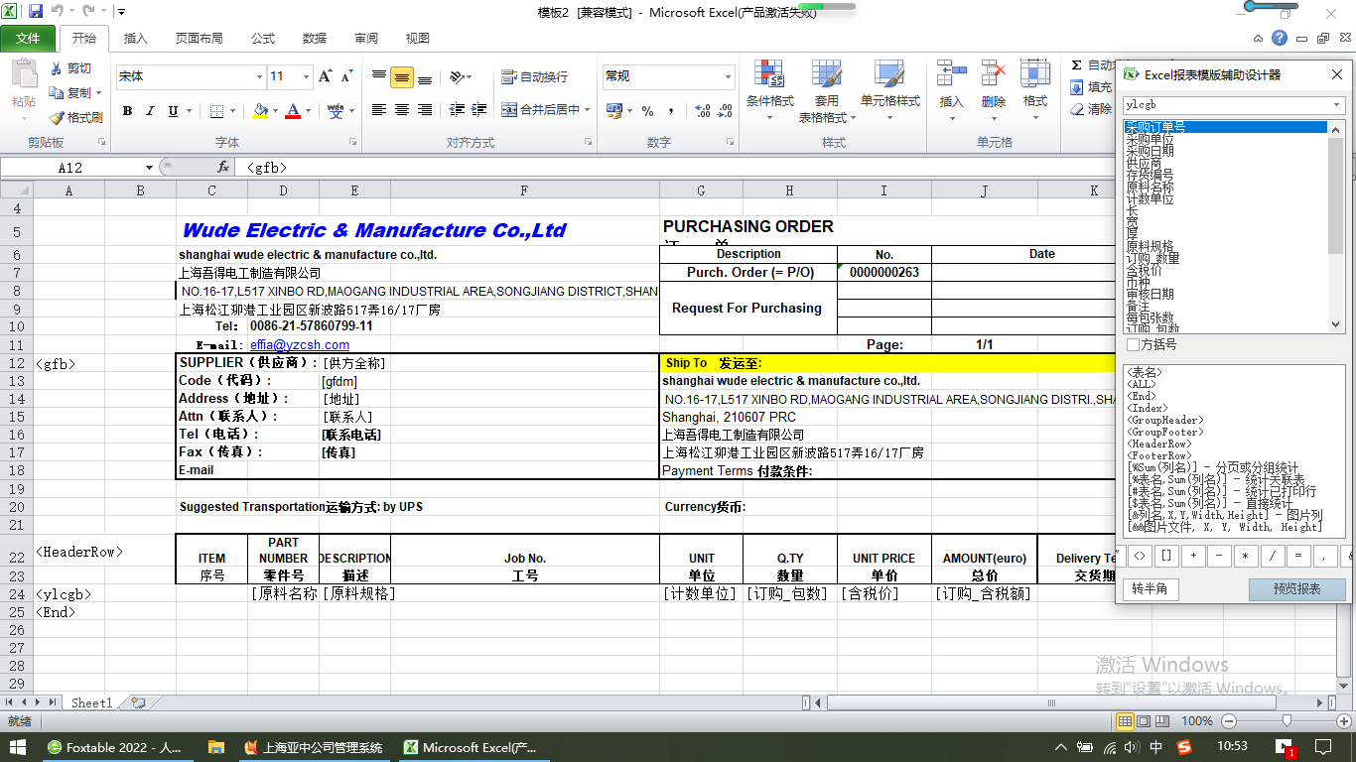
Task: Decrease the cell indent
Action: point(457,110)
